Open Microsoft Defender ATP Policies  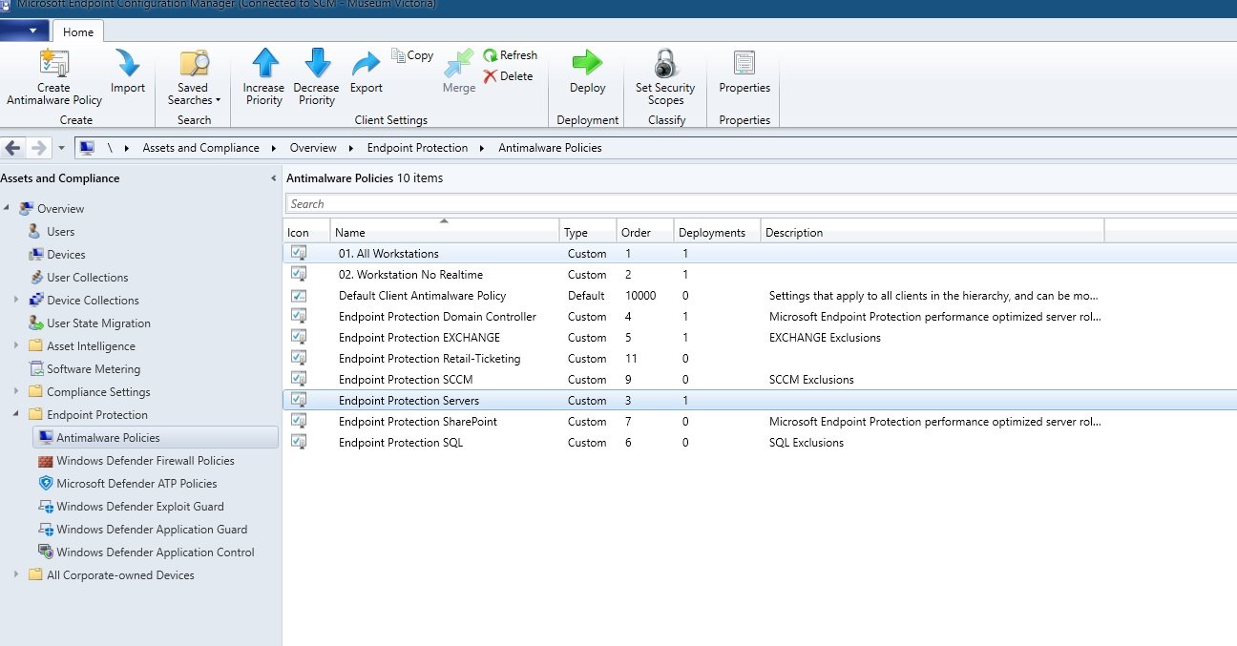click(x=136, y=484)
